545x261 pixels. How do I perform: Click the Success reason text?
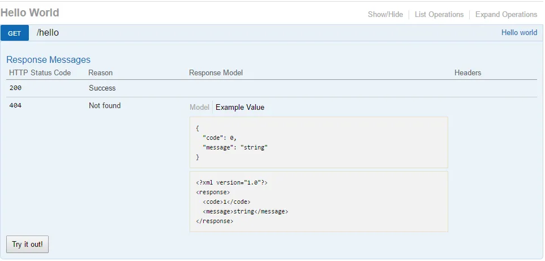102,88
